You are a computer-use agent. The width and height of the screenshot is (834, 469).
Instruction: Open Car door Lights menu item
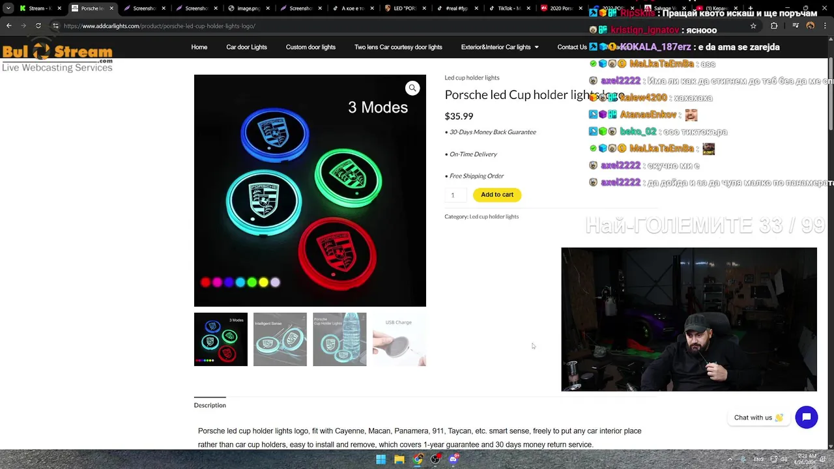(246, 47)
